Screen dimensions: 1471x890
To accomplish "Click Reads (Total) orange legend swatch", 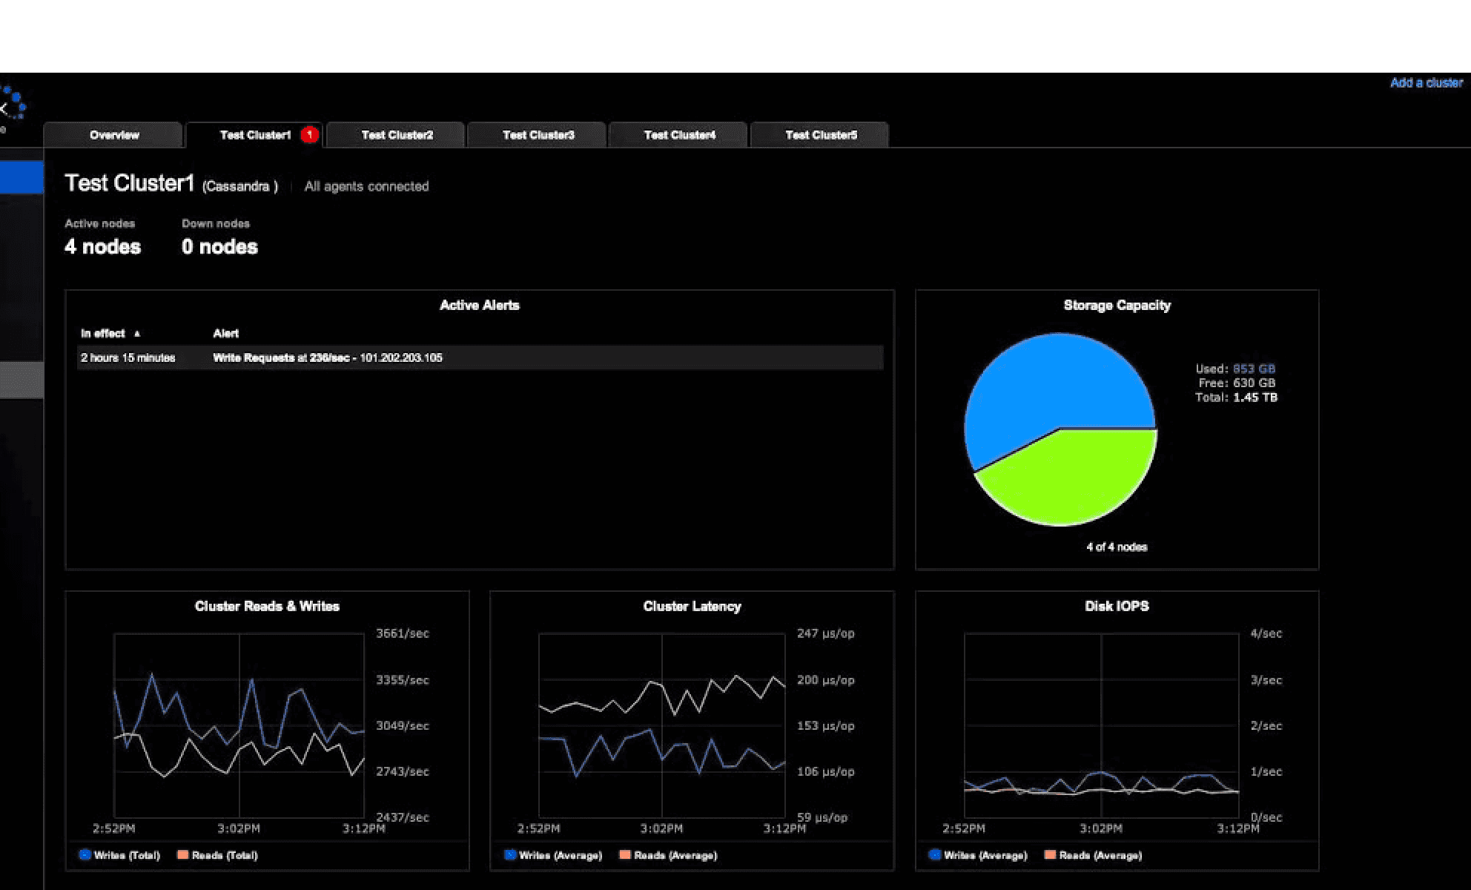I will tap(182, 854).
